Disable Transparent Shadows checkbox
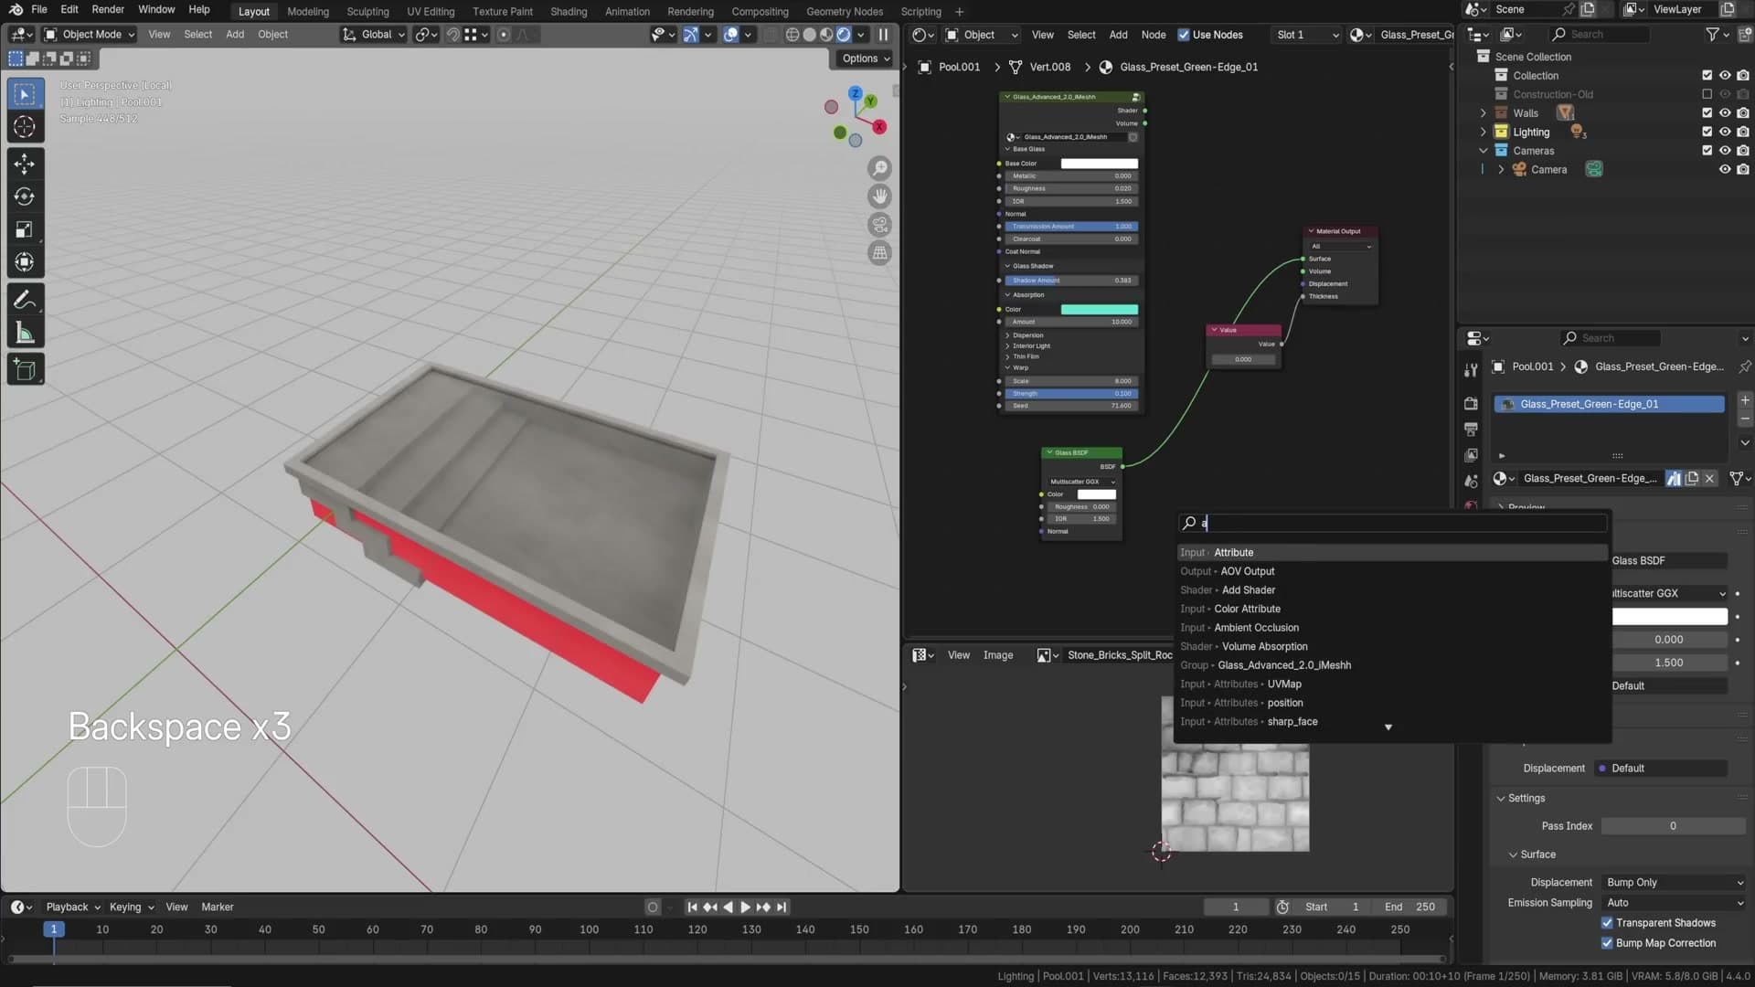Image resolution: width=1755 pixels, height=987 pixels. (x=1607, y=923)
